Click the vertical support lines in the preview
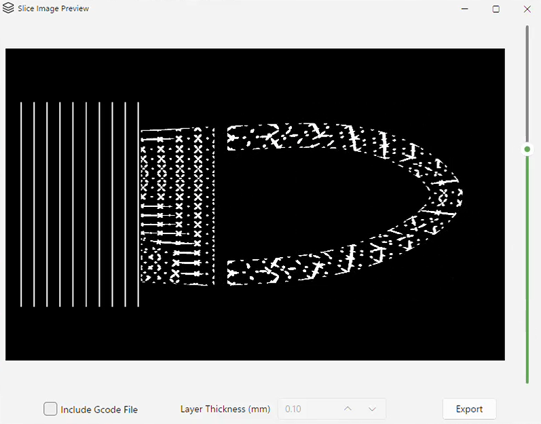Screen dimensions: 541x424 pyautogui.click(x=79, y=204)
